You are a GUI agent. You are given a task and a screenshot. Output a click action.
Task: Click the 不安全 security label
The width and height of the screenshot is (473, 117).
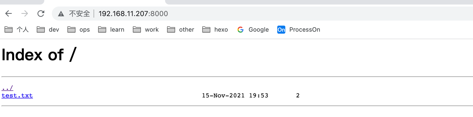[x=80, y=14]
